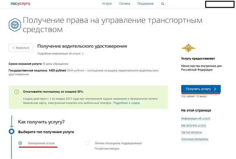Screen dimensions: 236x159
Task: Select the Электронная услуга radio button
Action: click(x=20, y=143)
